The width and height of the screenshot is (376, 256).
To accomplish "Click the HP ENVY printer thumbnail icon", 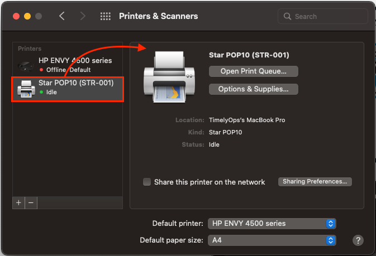I will [x=26, y=66].
